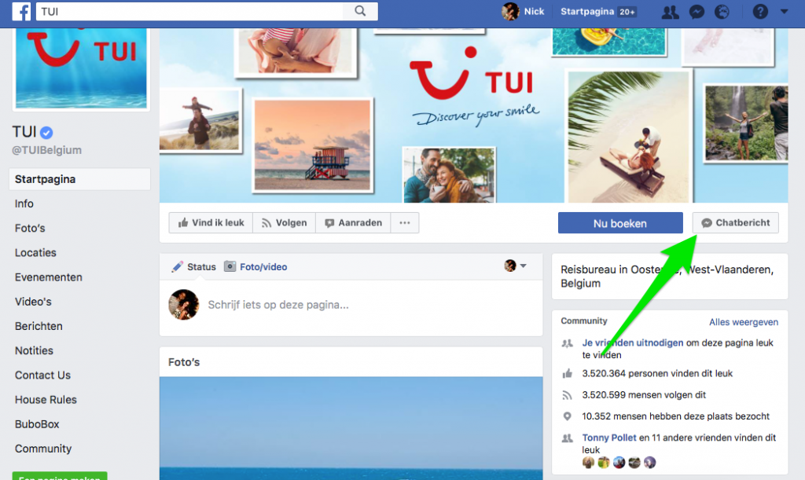805x480 pixels.
Task: Click the @TUIBelgium username text
Action: click(x=46, y=150)
